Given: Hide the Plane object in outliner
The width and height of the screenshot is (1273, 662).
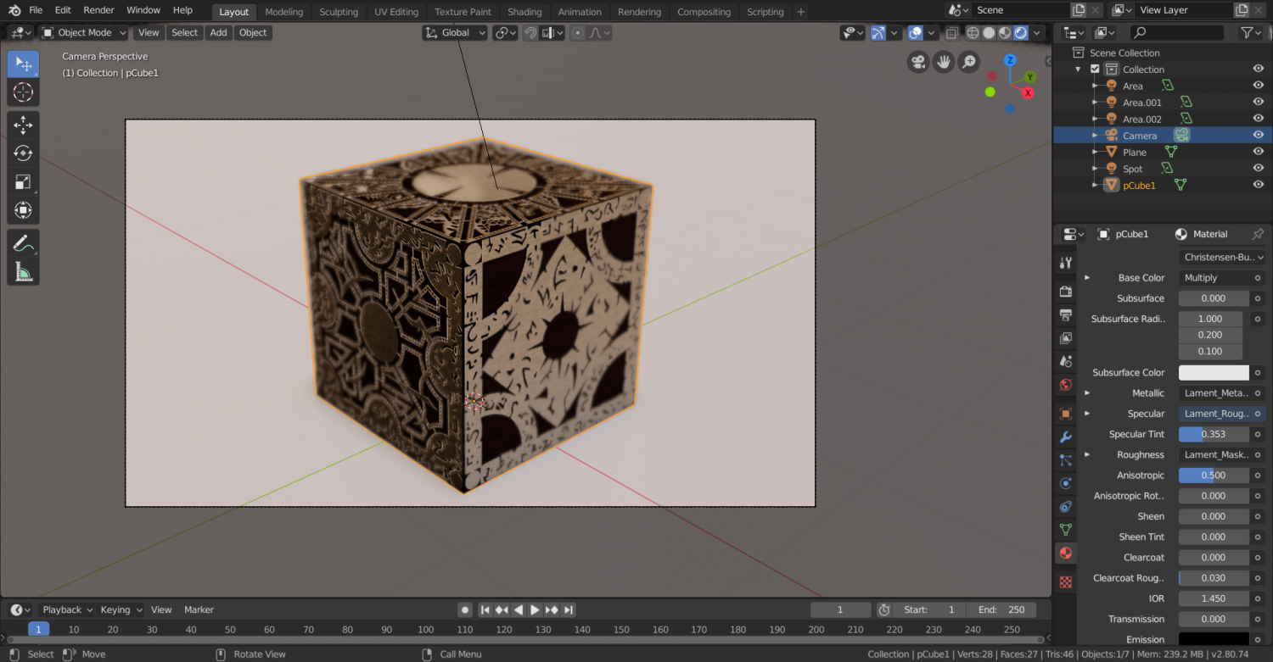Looking at the screenshot, I should pos(1259,152).
